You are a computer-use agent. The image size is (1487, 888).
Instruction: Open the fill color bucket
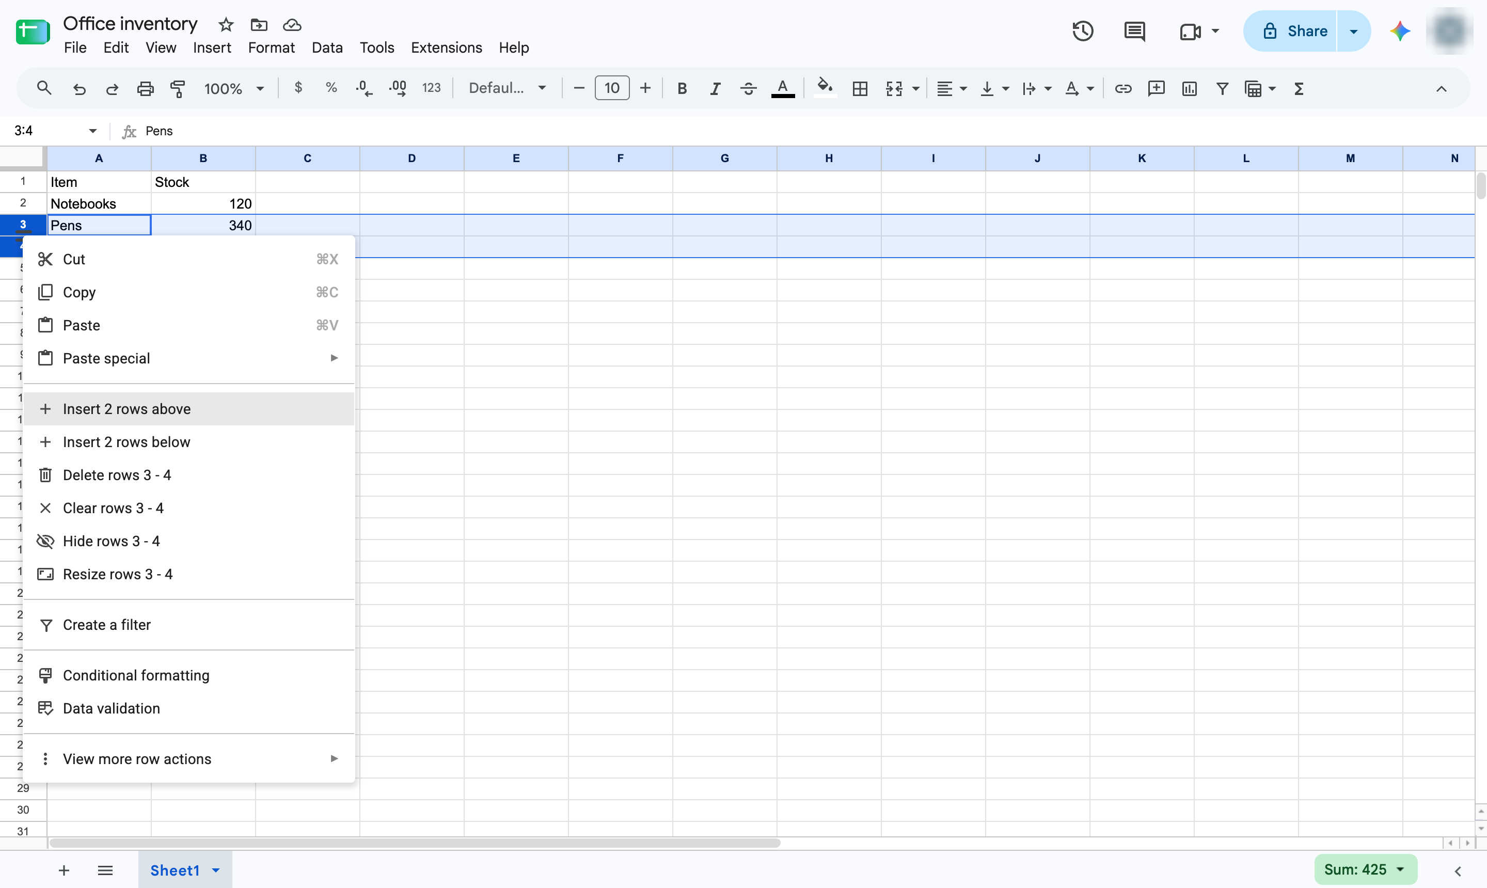[825, 87]
